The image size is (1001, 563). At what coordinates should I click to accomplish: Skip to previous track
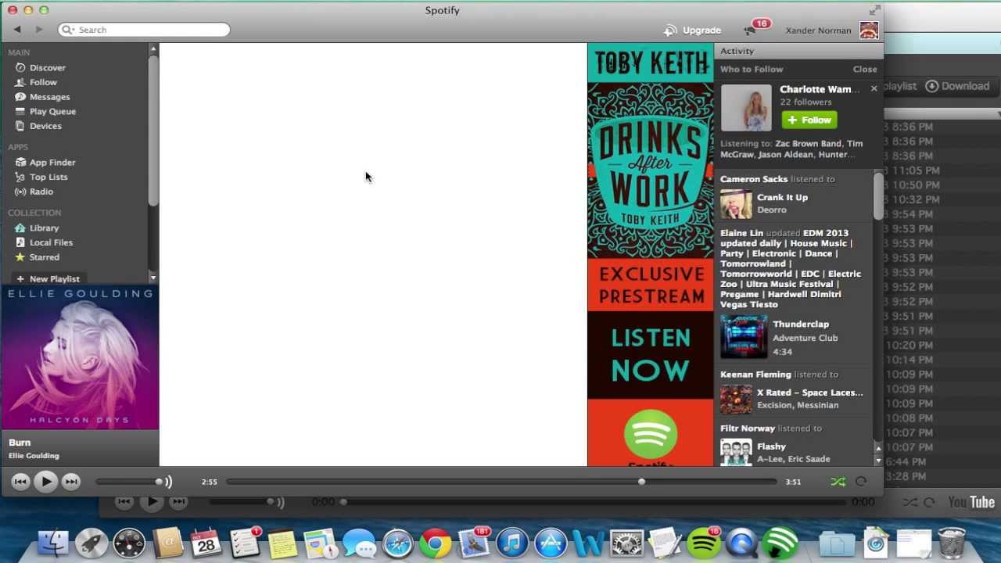(x=21, y=482)
